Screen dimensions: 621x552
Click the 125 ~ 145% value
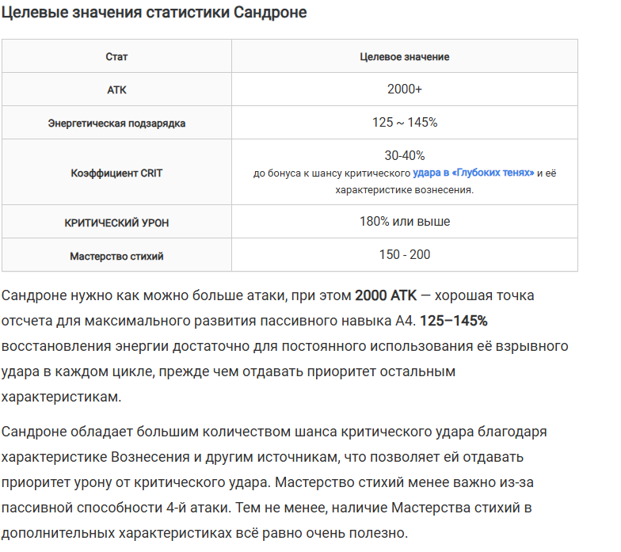pyautogui.click(x=404, y=122)
